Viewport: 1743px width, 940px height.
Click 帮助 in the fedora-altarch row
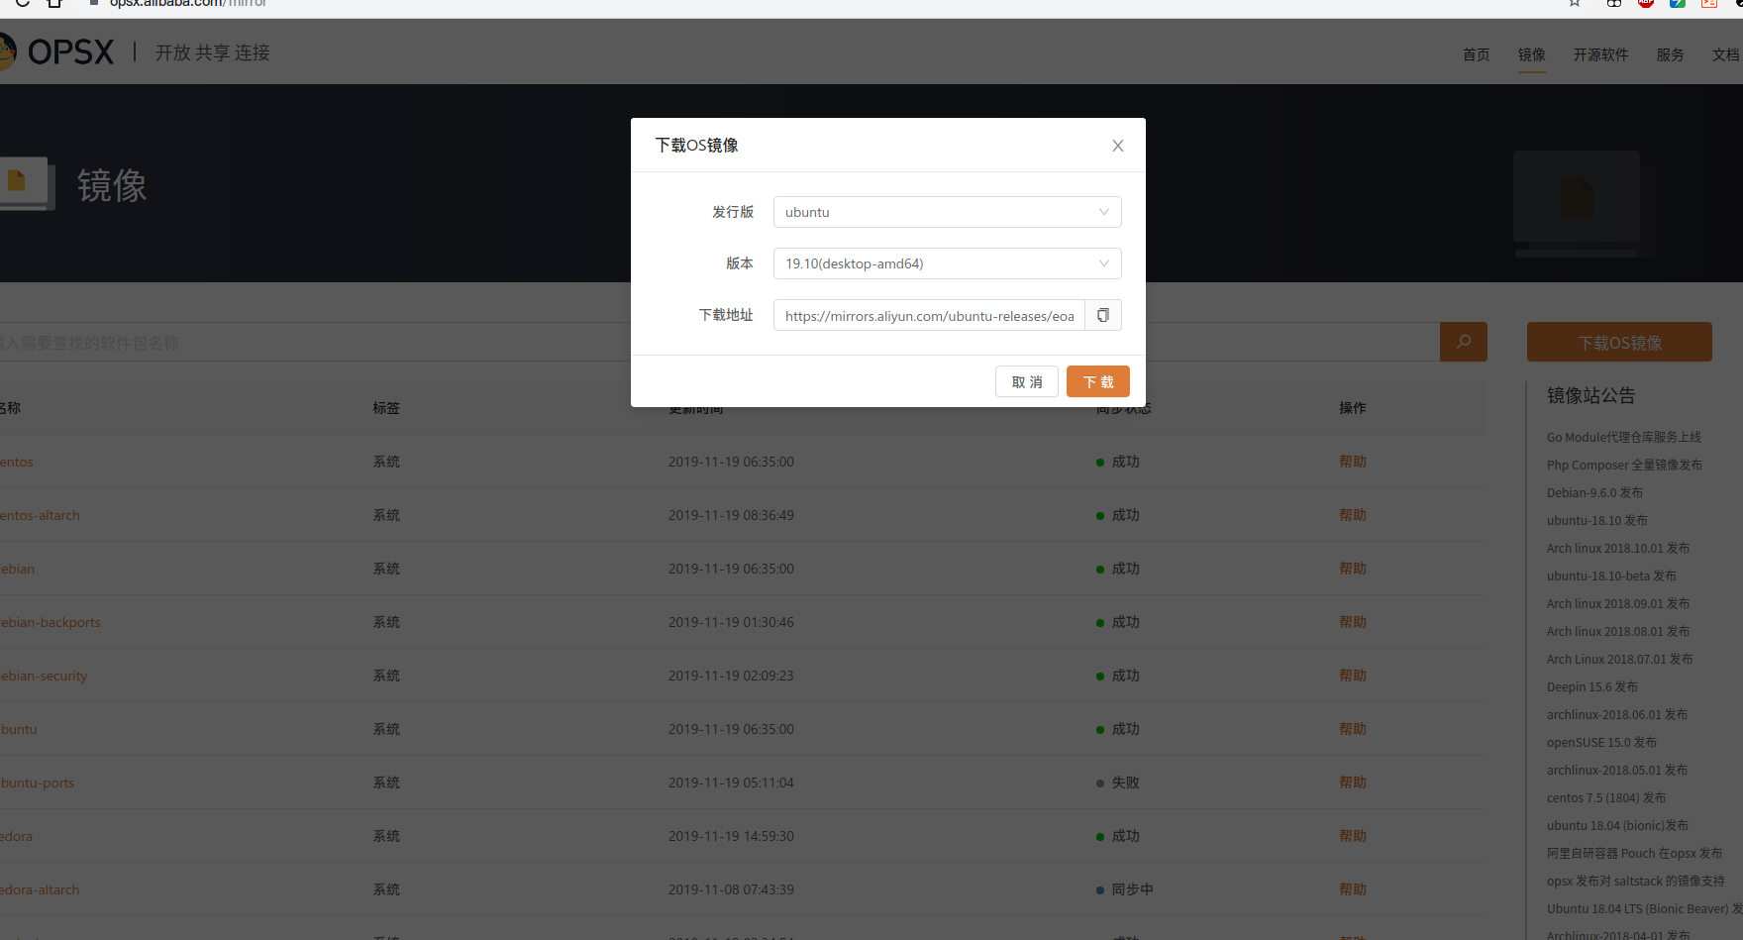click(1353, 889)
